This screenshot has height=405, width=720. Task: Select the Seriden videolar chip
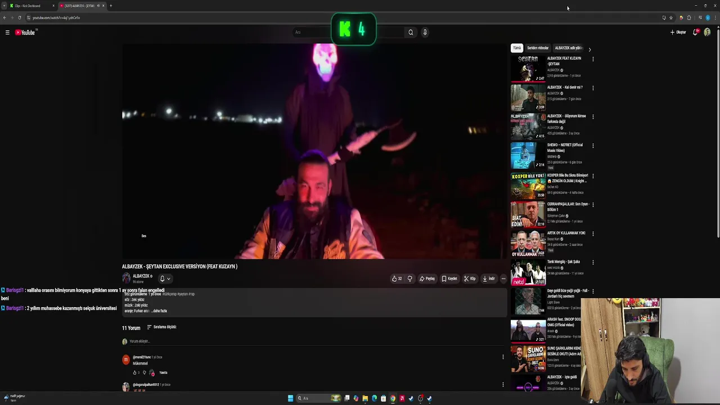538,48
